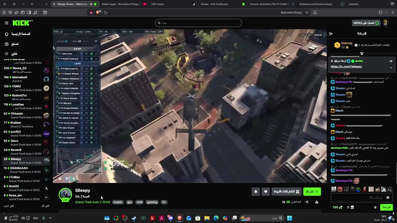This screenshot has height=223, width=397.
Task: Click in the Kick search field
Action: (x=198, y=23)
